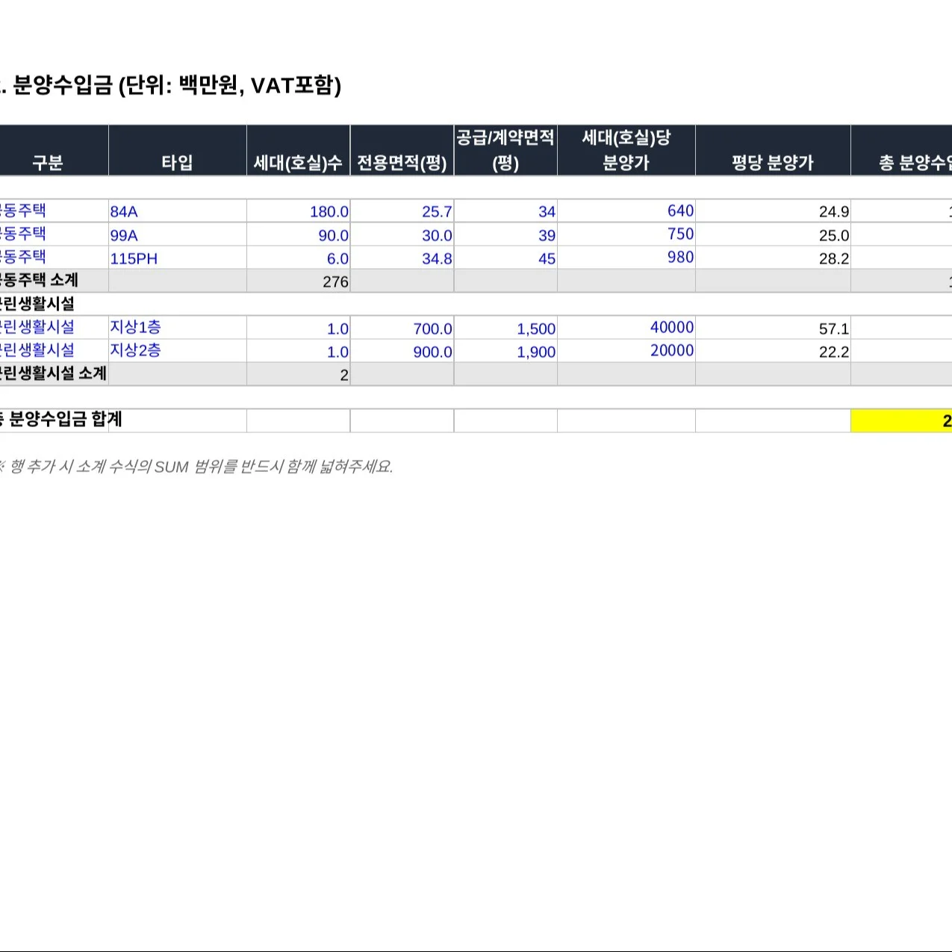This screenshot has width=952, height=952.
Task: Click the 세대(호실)당 분양가 header
Action: coord(626,151)
